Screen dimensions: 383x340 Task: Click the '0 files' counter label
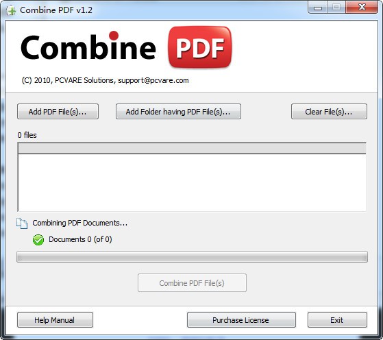[27, 135]
